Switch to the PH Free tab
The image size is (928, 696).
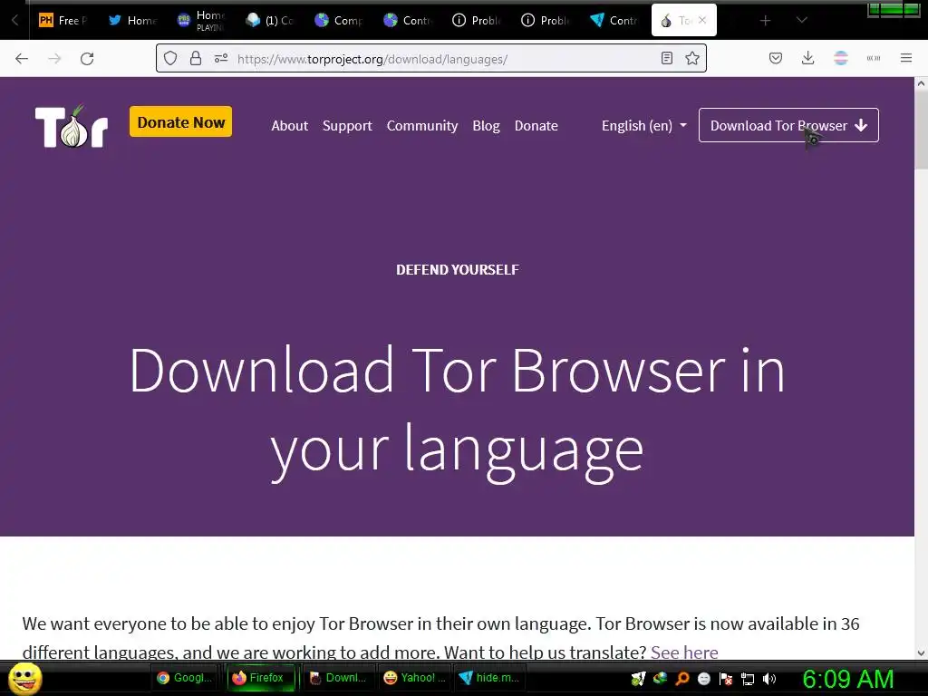click(x=63, y=21)
